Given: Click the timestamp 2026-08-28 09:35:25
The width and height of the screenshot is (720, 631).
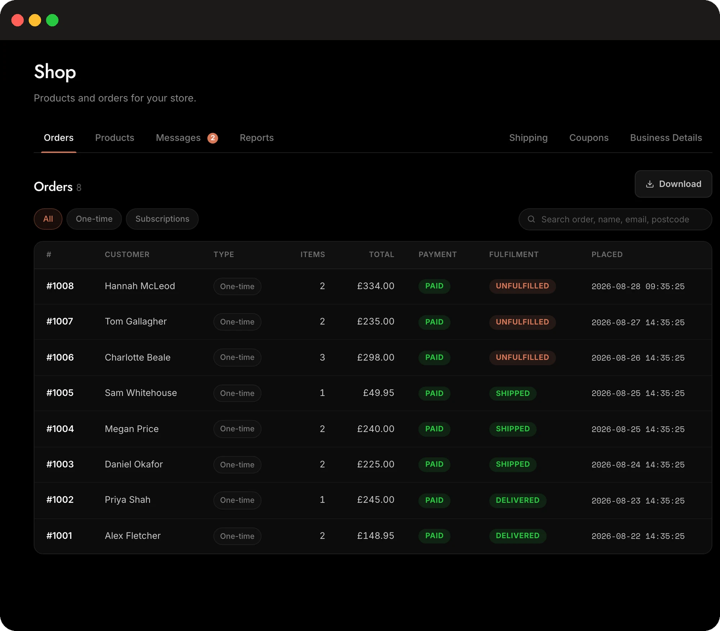Looking at the screenshot, I should pyautogui.click(x=638, y=287).
